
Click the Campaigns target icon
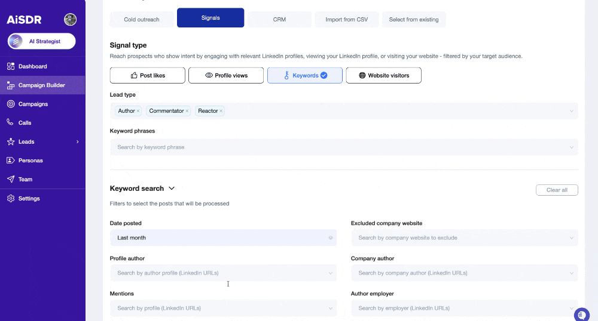11,104
